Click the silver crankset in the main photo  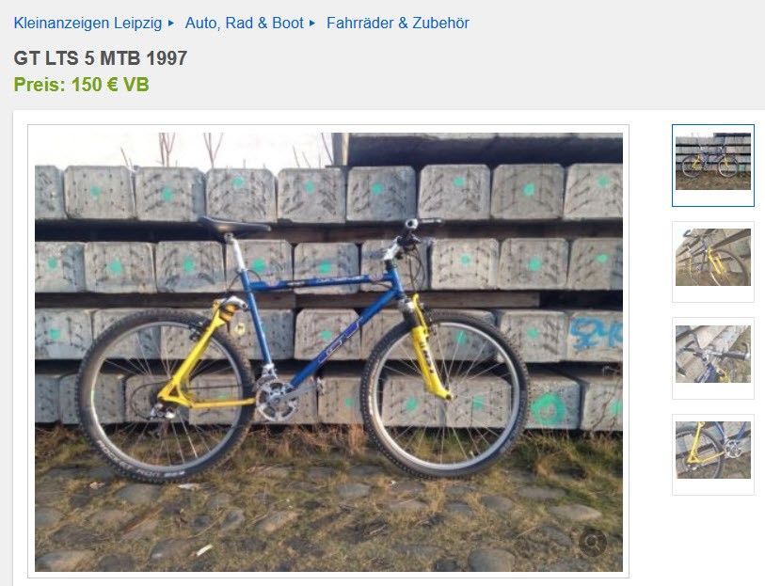tap(276, 399)
